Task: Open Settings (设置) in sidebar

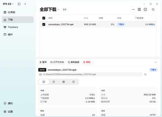Action: pos(18,112)
